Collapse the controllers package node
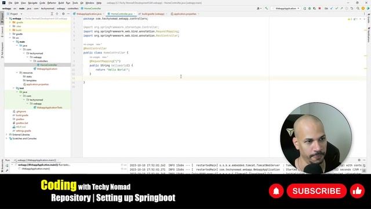Image resolution: width=371 pixels, height=209 pixels. click(31, 61)
